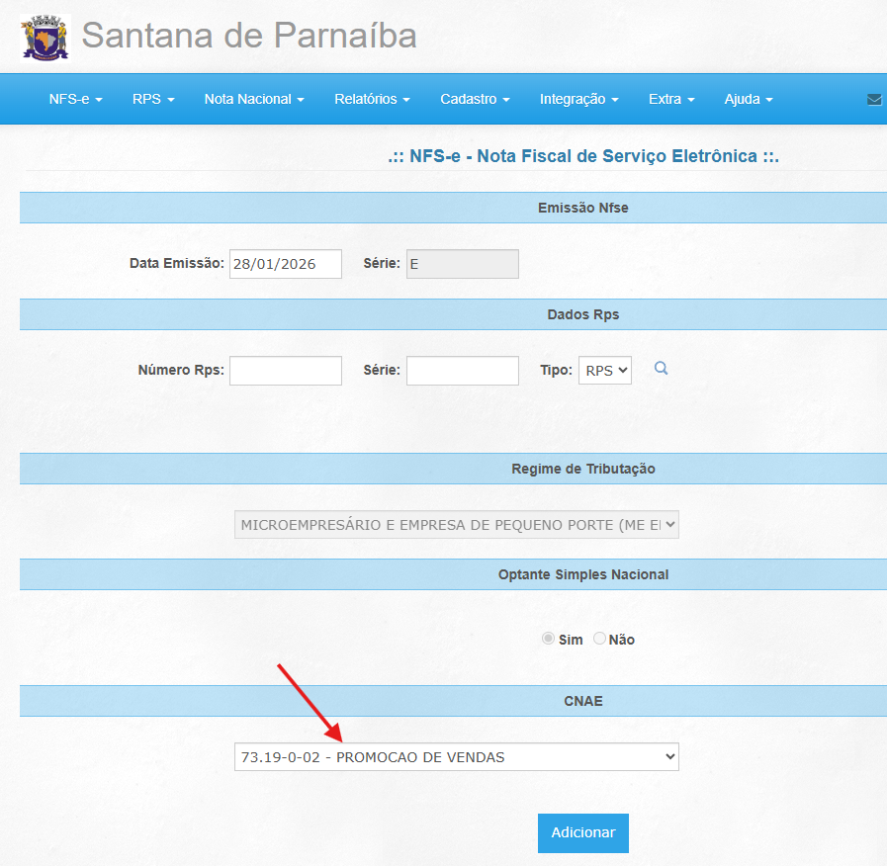Click the Adicionar button
The image size is (887, 866).
point(582,832)
